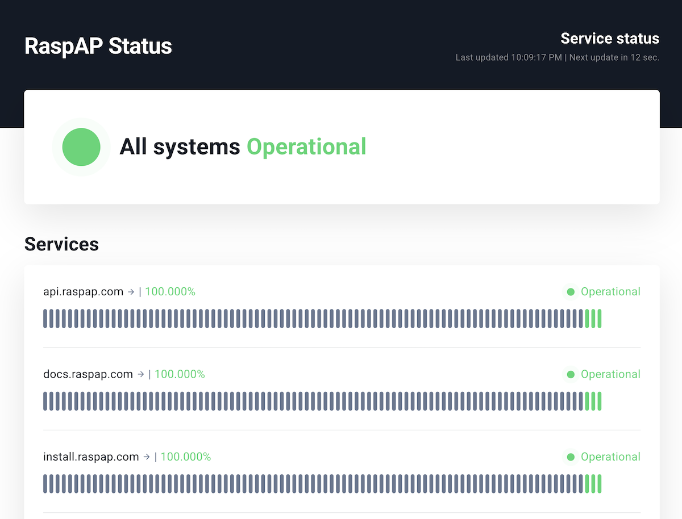Click the Operational label for api.raspap.com
Image resolution: width=682 pixels, height=519 pixels.
[610, 292]
